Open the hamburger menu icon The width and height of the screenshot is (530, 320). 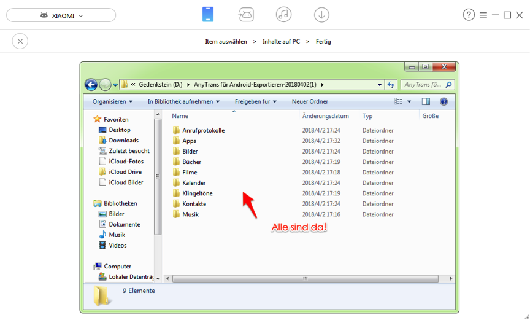point(483,15)
